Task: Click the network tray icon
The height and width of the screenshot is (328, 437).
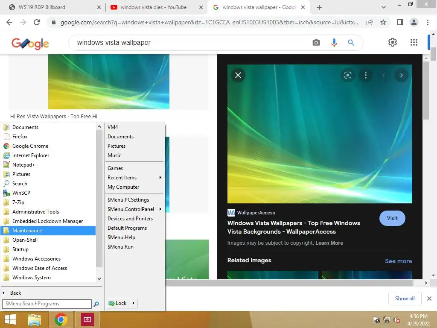Action: (x=387, y=320)
